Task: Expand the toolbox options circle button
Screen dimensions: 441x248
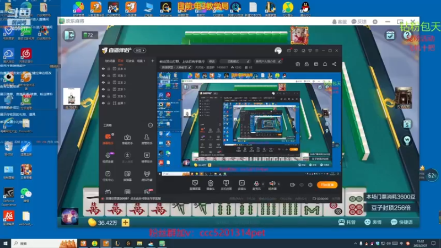Action: click(150, 125)
